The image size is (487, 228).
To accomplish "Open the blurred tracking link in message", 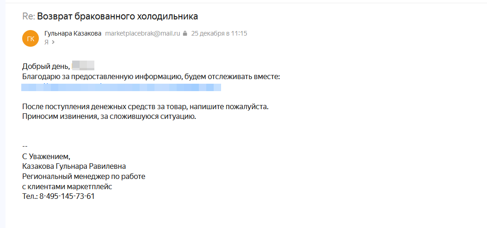I will point(121,87).
